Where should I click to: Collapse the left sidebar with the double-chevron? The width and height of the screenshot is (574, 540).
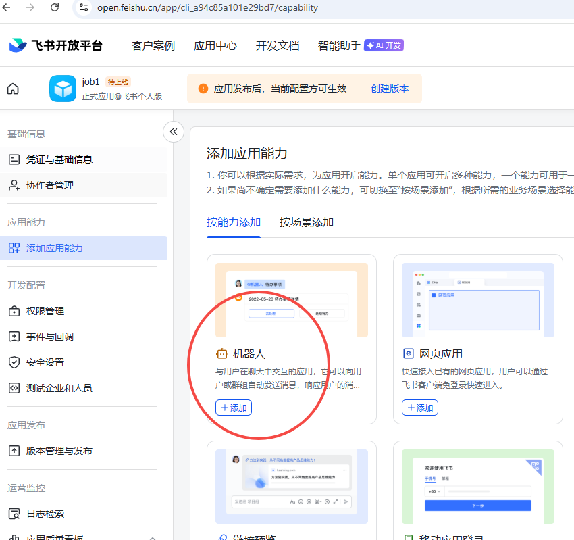(x=174, y=132)
